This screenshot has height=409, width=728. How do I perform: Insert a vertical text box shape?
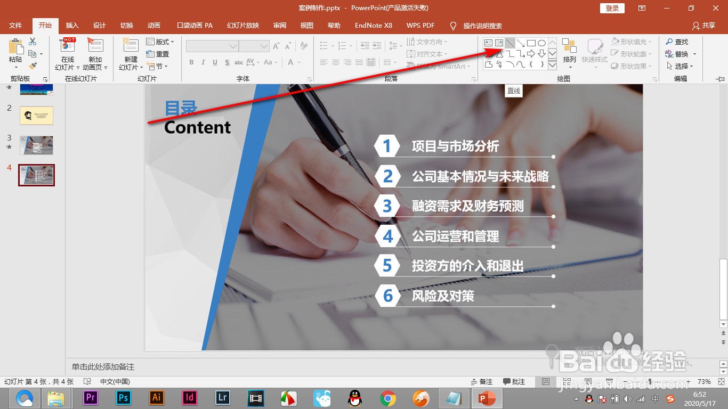499,43
